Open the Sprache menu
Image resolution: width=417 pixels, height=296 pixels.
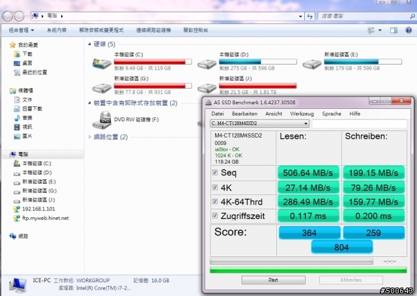pos(332,113)
